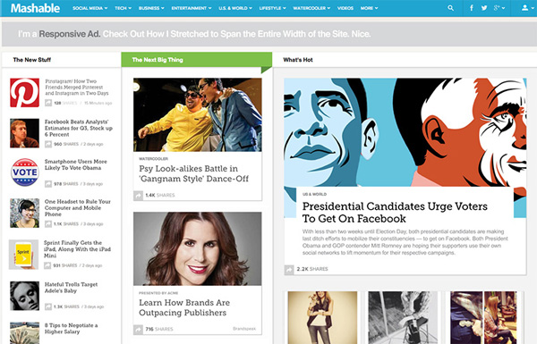Image resolution: width=537 pixels, height=344 pixels.
Task: Click the smiling brunette woman image
Action: click(x=198, y=249)
